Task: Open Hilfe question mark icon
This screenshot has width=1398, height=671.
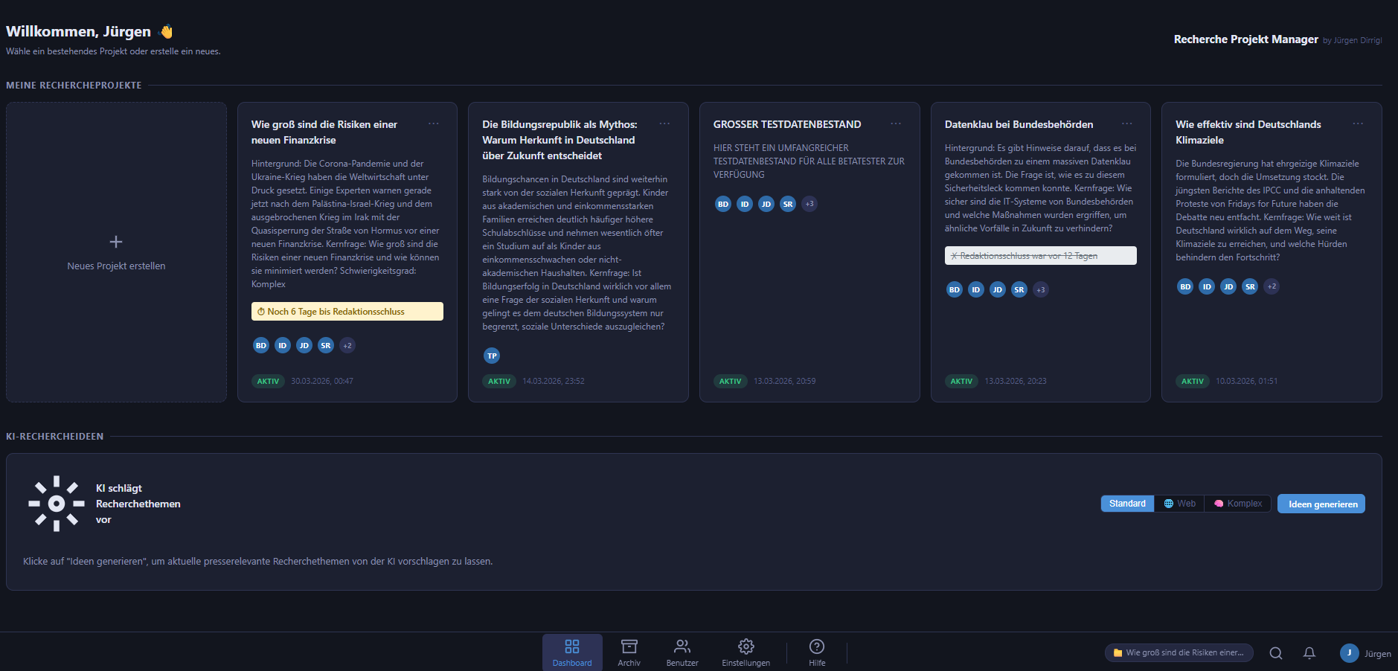Action: click(816, 652)
